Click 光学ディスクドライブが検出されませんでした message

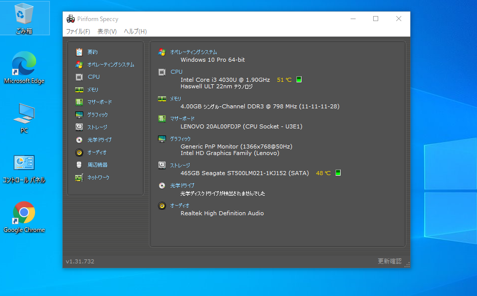[x=223, y=194]
